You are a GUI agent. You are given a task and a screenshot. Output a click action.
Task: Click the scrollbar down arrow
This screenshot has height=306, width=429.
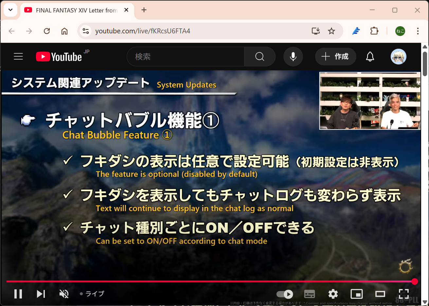click(x=425, y=302)
